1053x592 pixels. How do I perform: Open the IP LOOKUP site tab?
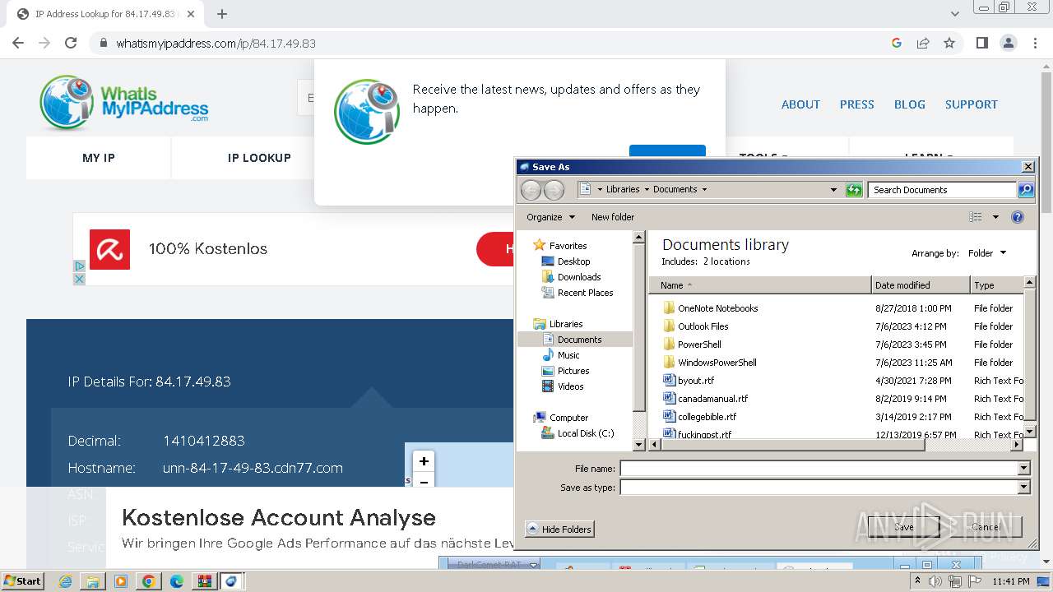259,158
